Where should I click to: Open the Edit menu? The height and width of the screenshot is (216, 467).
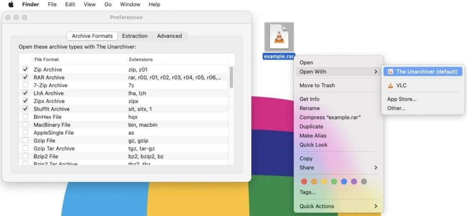coord(70,5)
